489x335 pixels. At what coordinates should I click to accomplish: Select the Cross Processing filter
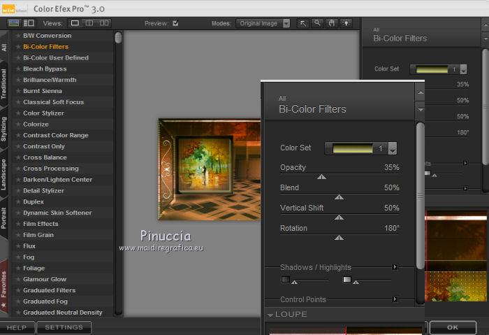coord(50,169)
